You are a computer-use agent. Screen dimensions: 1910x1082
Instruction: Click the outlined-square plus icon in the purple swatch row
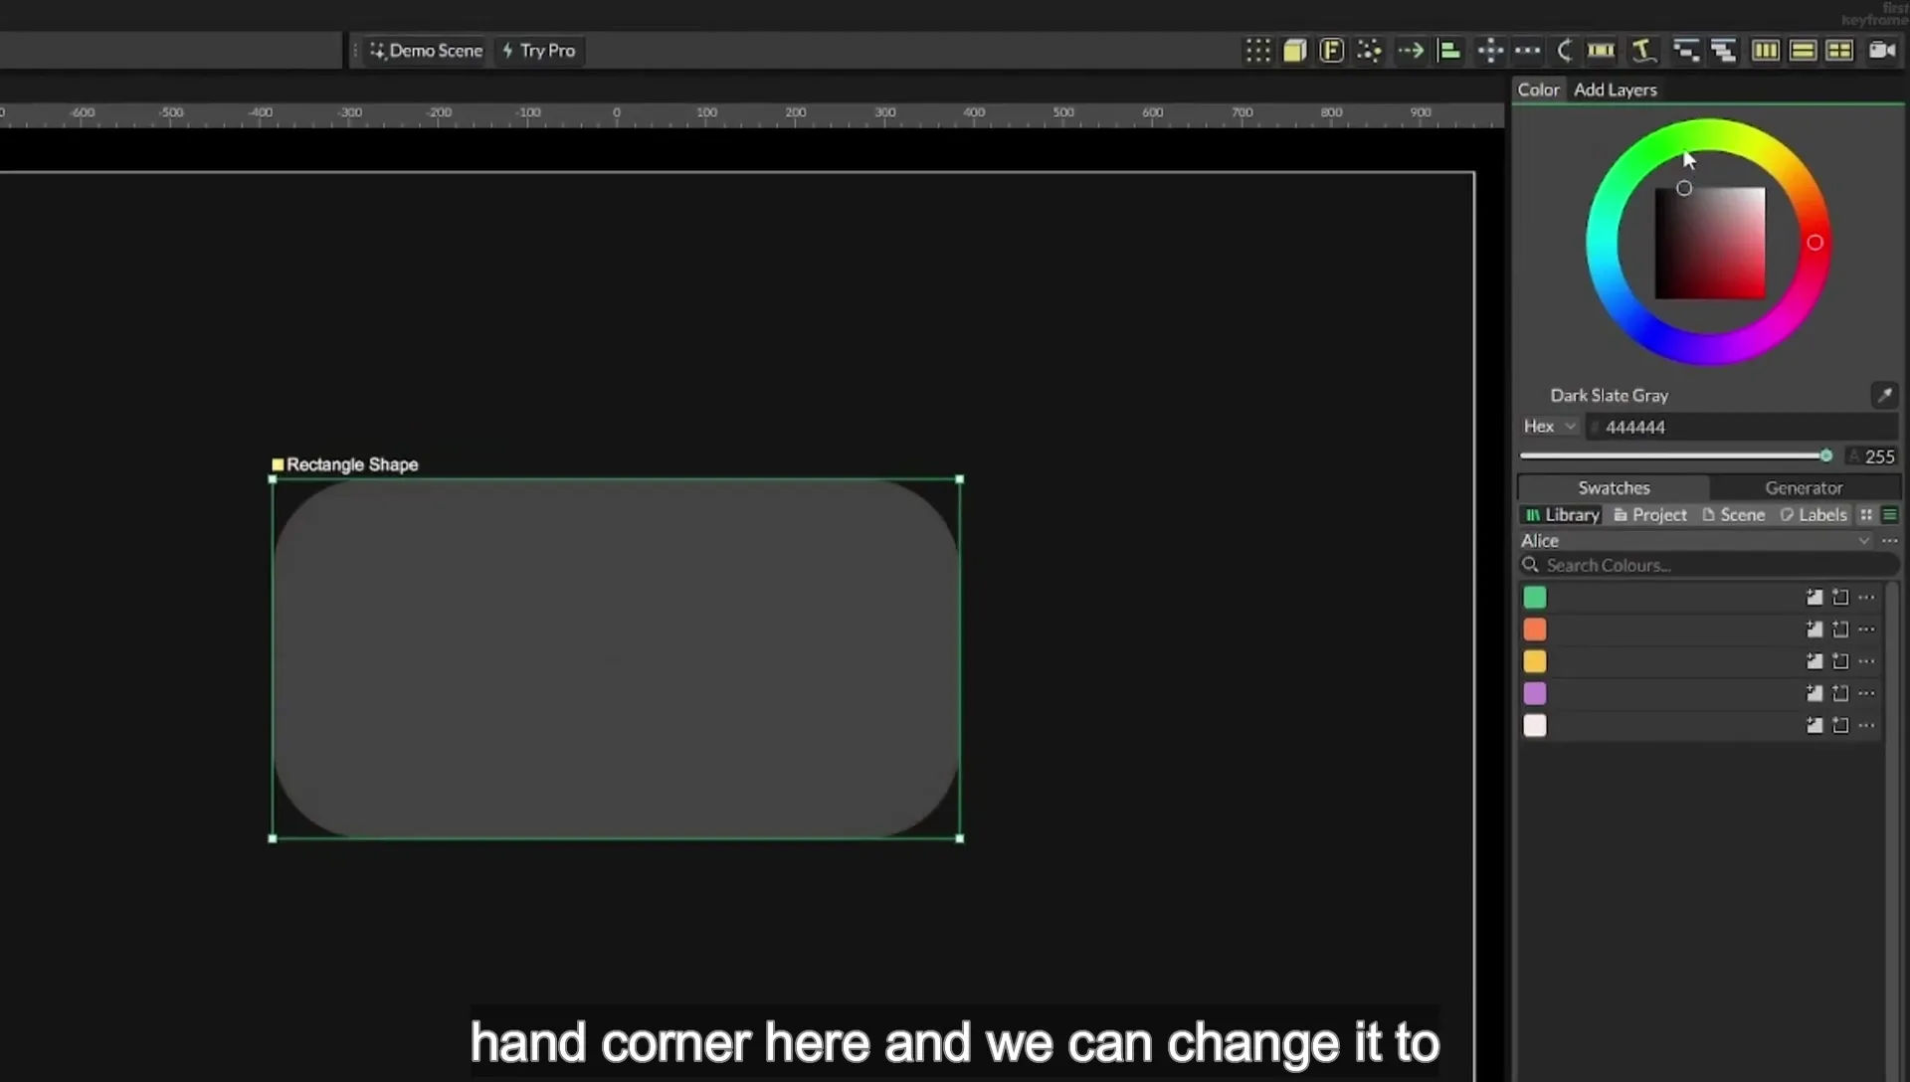(x=1840, y=693)
